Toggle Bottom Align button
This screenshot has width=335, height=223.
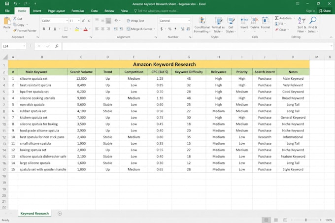click(x=108, y=21)
